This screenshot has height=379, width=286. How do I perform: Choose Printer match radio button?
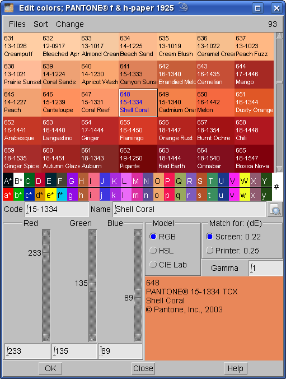pos(209,251)
